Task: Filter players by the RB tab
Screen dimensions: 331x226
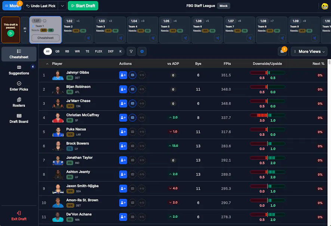Action: (x=67, y=52)
